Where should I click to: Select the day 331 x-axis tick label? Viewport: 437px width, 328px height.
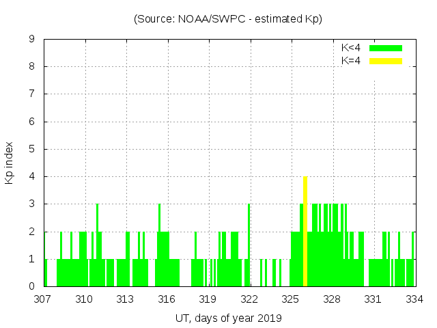click(373, 299)
